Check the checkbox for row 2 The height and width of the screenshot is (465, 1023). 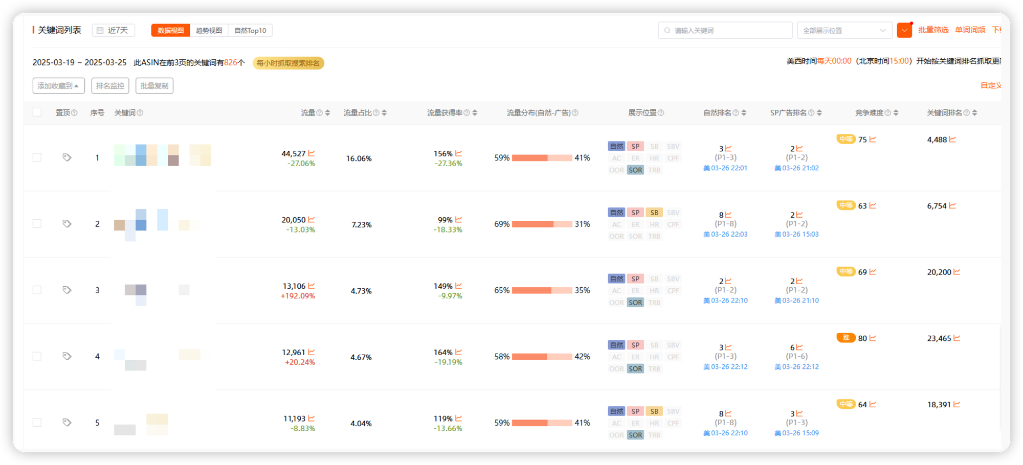pyautogui.click(x=37, y=224)
